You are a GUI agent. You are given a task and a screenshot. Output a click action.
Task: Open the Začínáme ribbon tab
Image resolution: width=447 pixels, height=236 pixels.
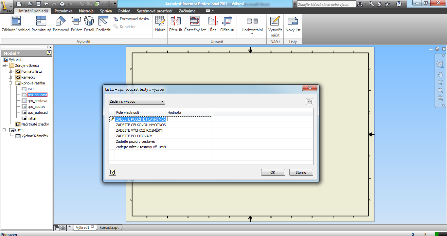coord(187,11)
